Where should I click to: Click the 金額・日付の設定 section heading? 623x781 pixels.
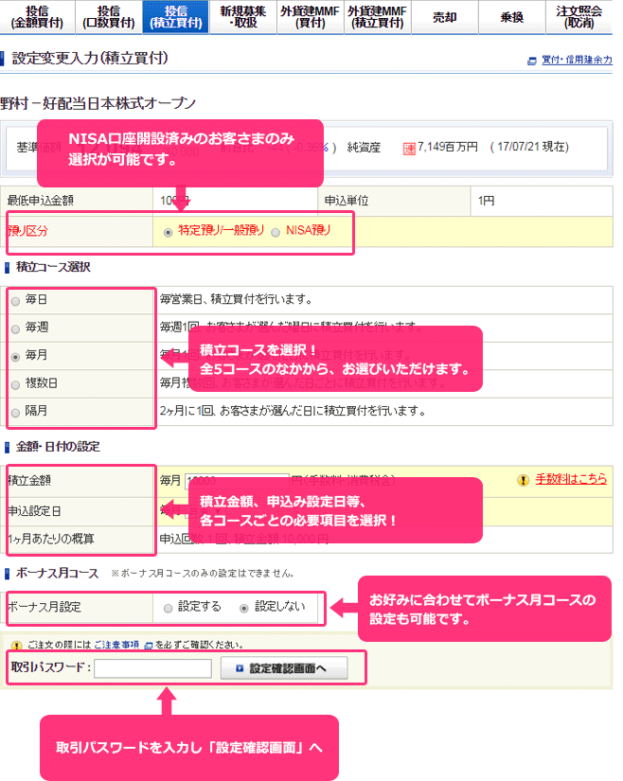click(x=58, y=447)
